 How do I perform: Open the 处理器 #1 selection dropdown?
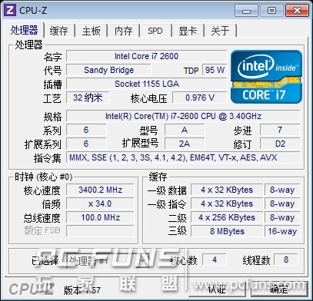pos(108,260)
